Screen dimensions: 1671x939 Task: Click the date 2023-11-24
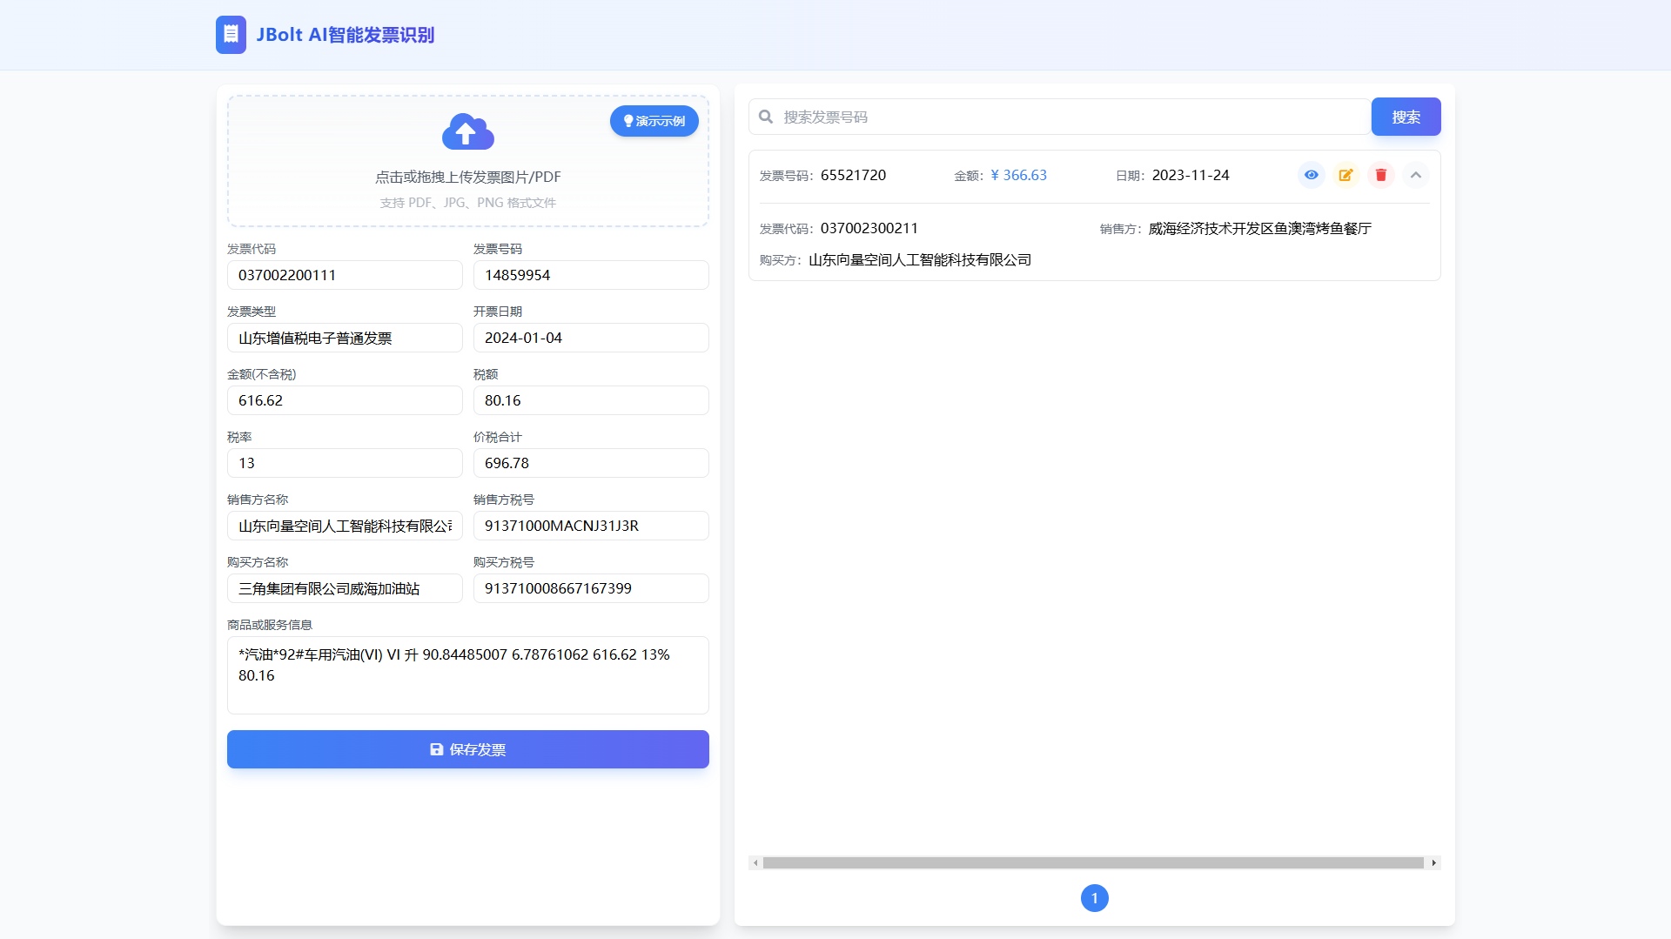point(1191,175)
